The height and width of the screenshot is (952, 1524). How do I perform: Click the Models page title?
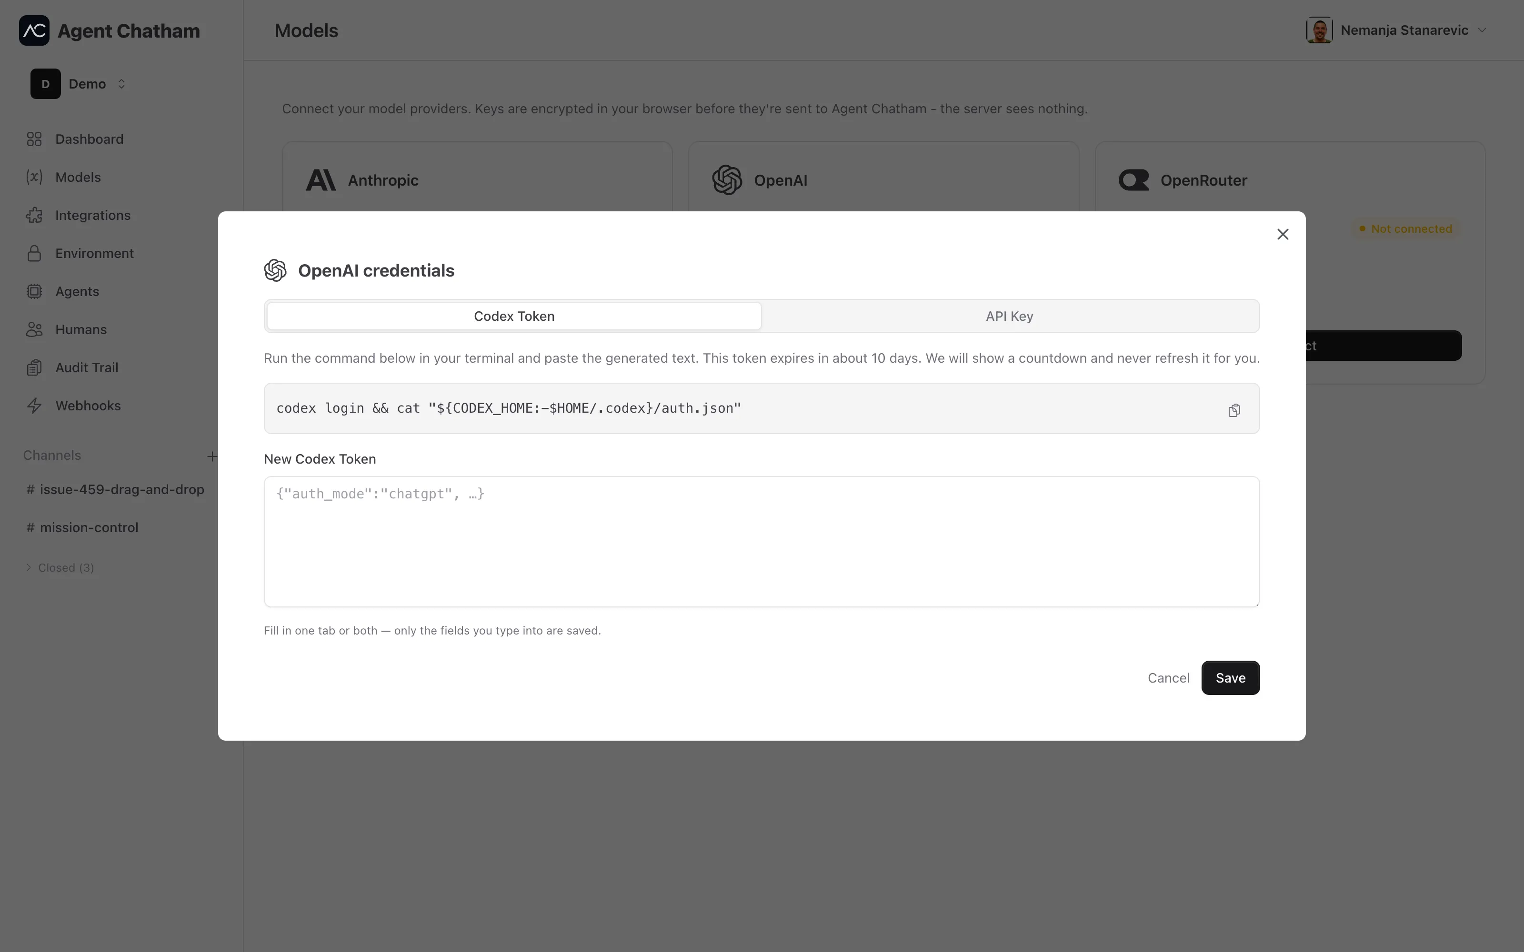307,30
